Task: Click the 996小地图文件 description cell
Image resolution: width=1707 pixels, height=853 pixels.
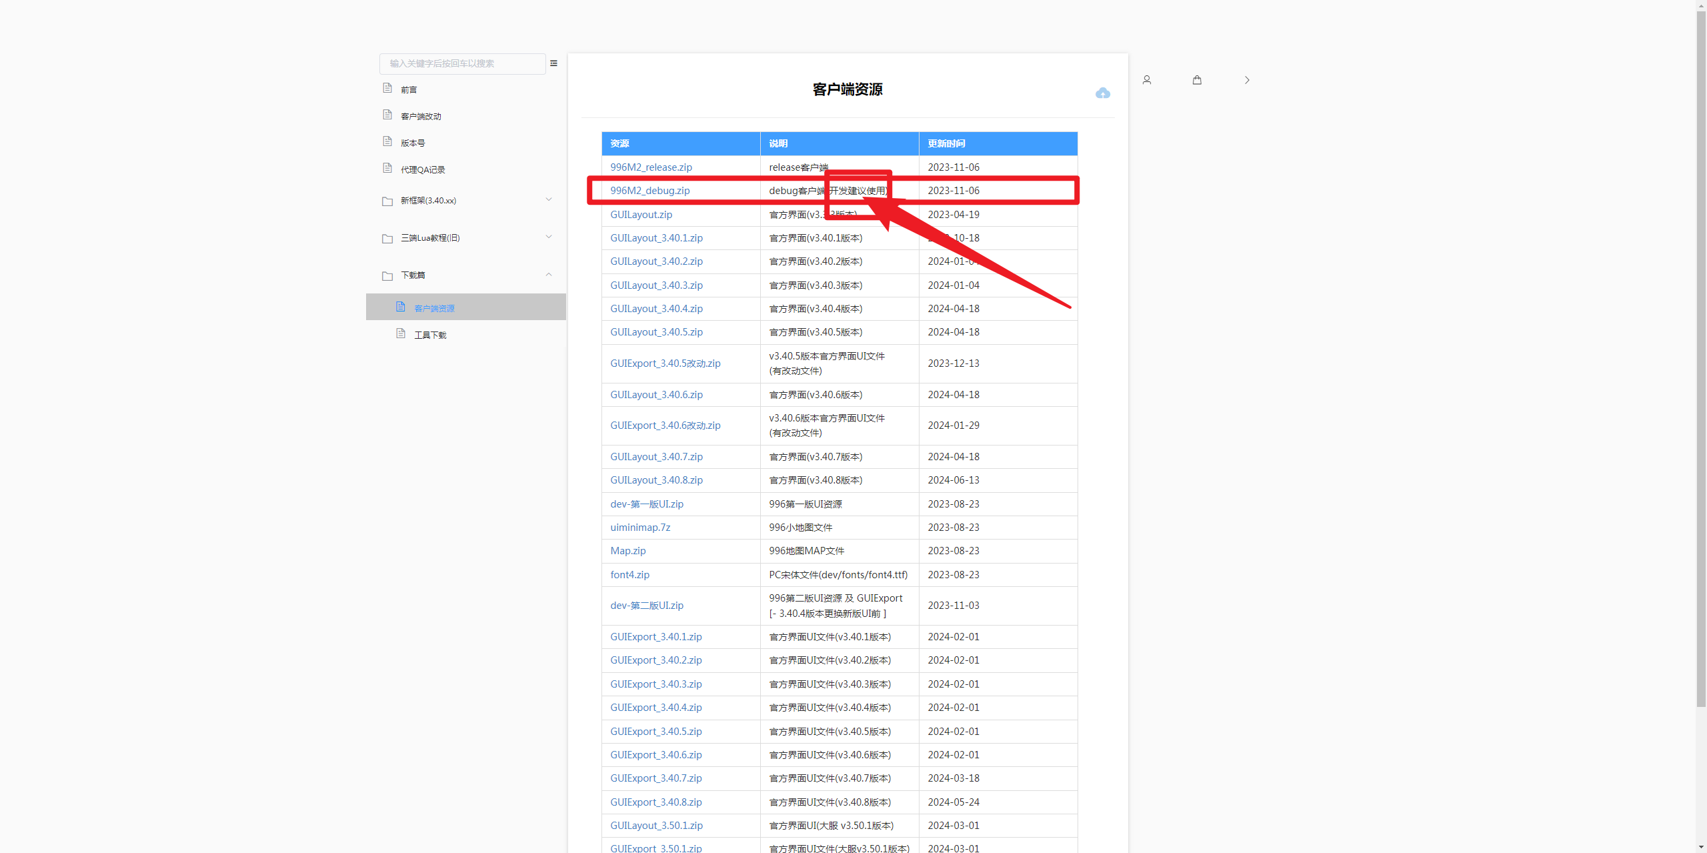Action: coord(839,528)
